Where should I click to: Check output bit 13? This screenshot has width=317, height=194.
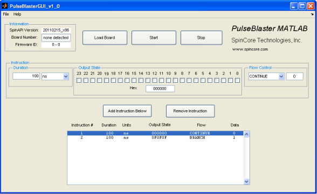click(148, 81)
